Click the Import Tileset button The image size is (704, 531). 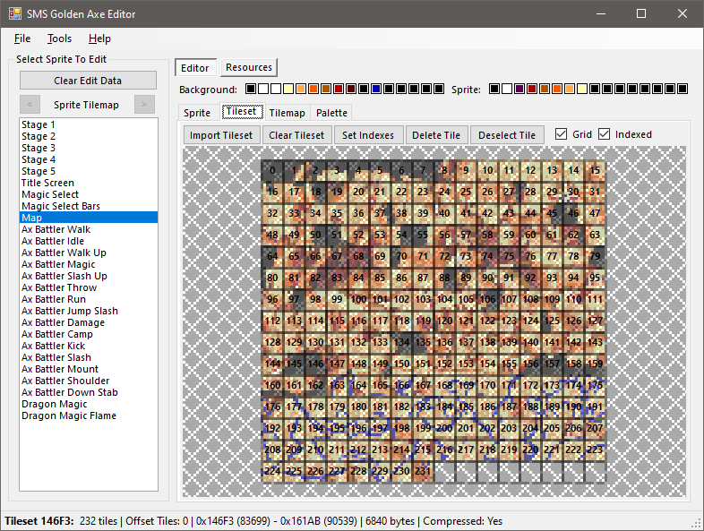pos(221,135)
